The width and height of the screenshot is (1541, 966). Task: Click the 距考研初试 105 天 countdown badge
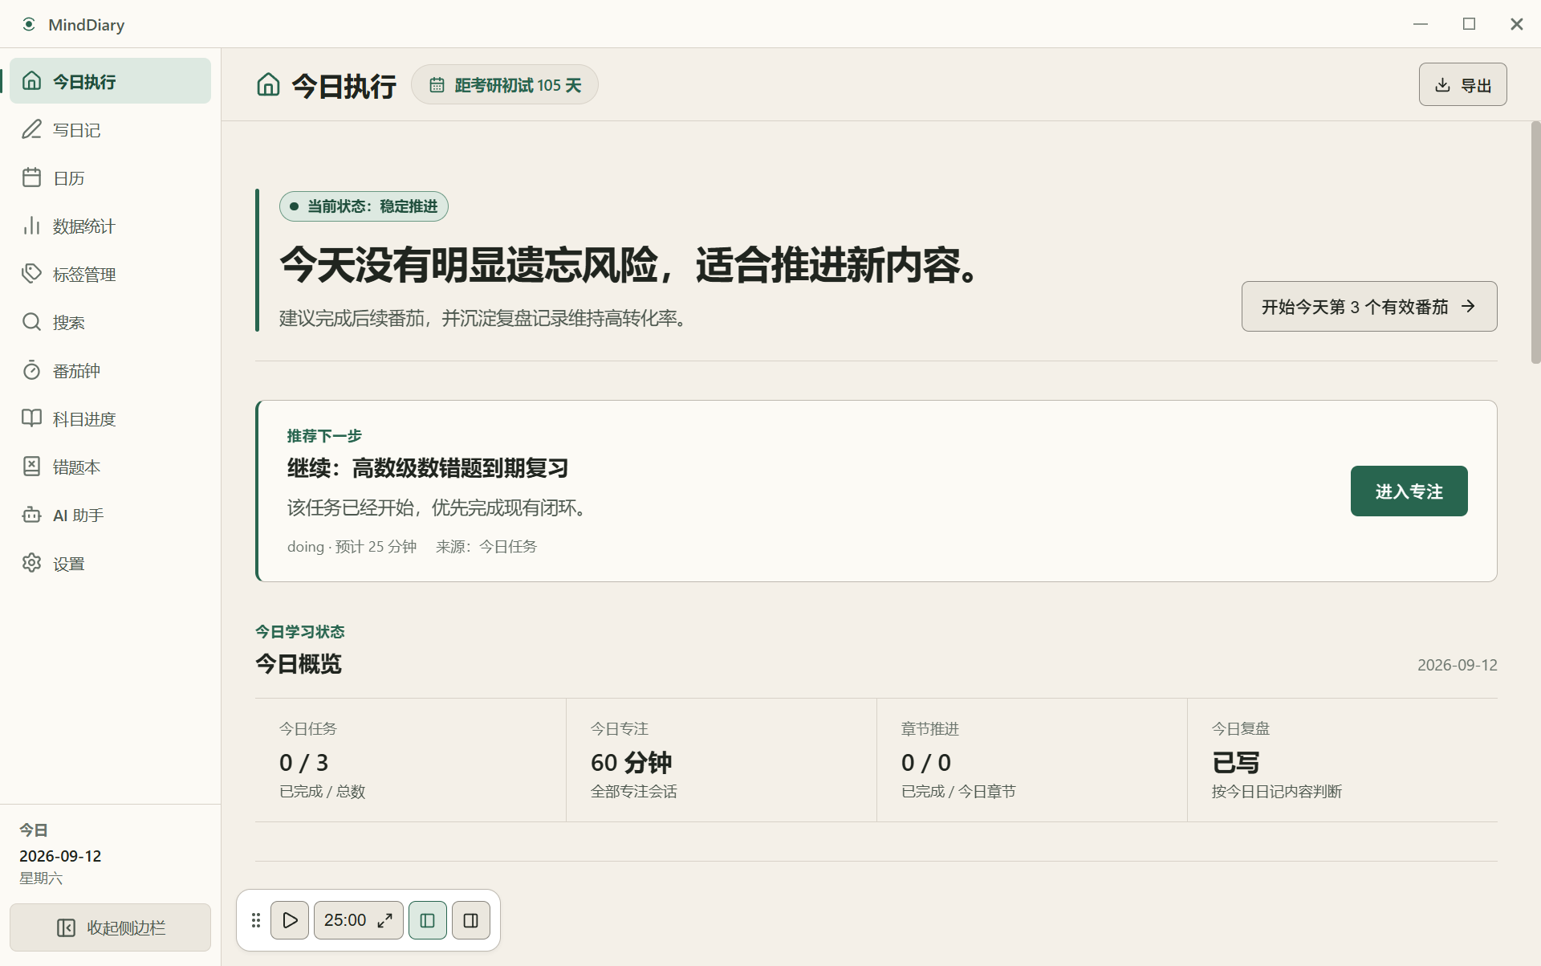[505, 84]
